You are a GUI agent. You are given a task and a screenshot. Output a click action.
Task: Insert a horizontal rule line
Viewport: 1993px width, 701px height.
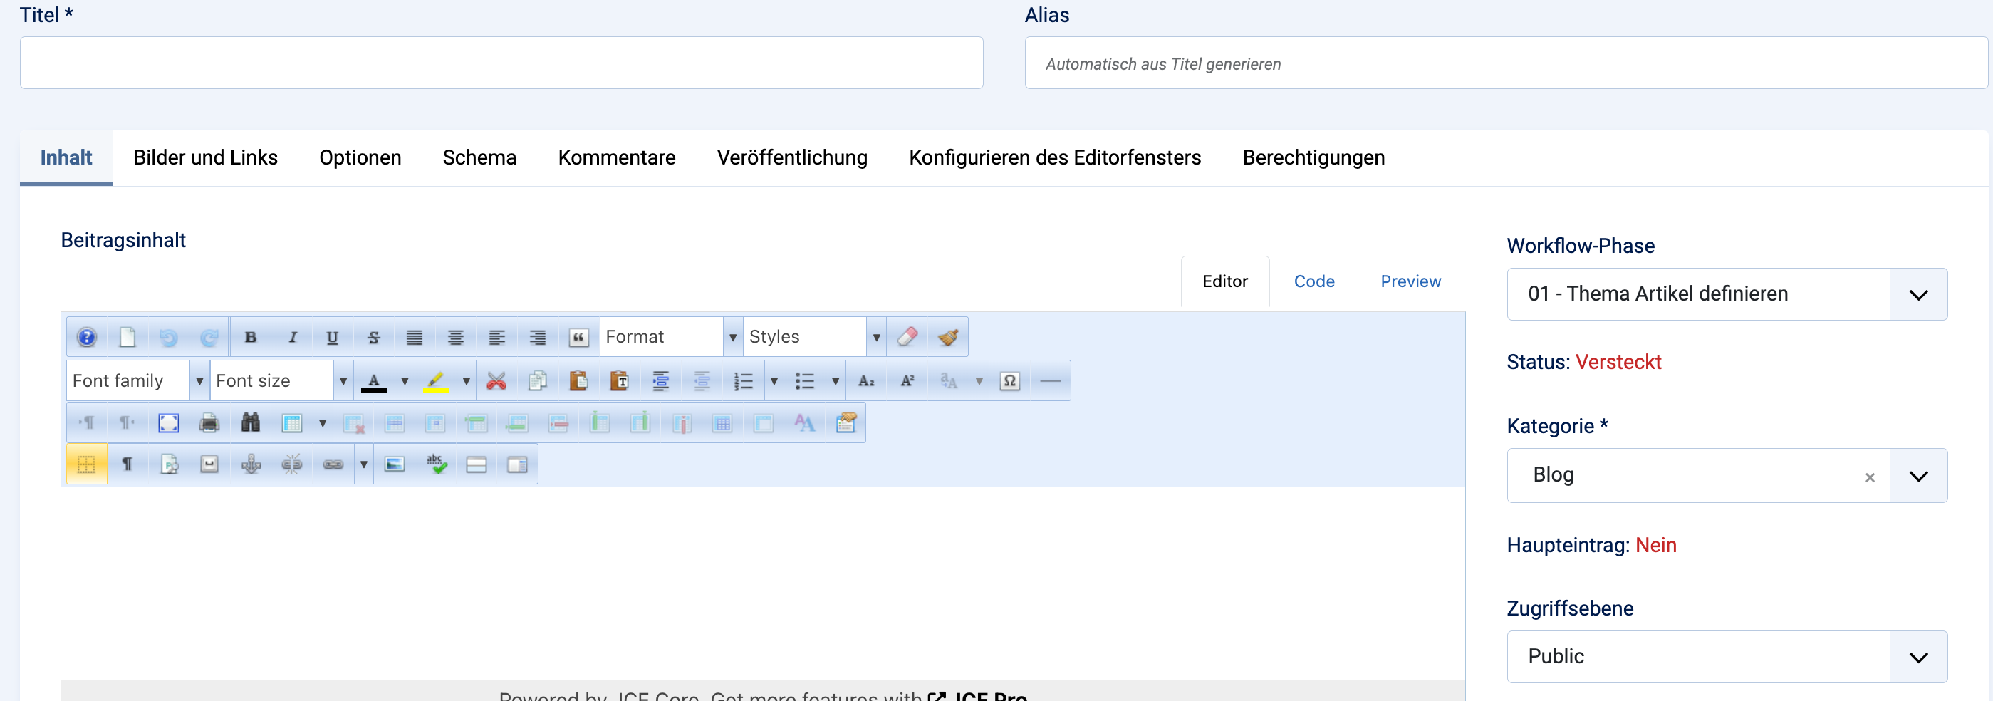point(1051,380)
